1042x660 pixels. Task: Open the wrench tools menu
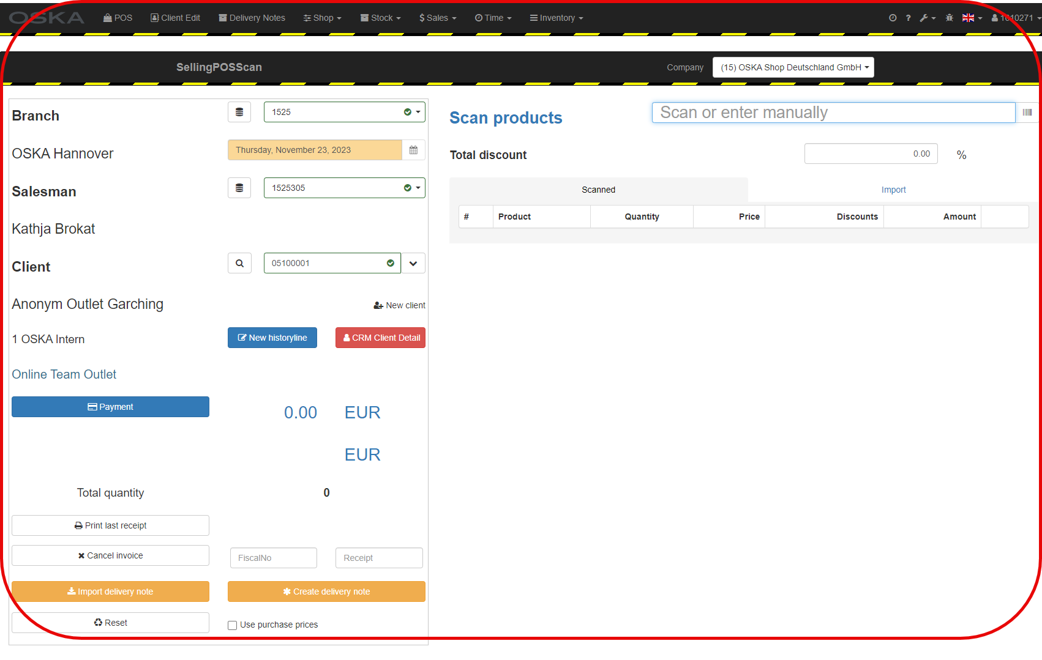coord(927,18)
